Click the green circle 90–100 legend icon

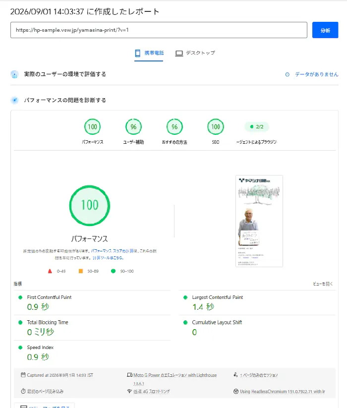113,271
